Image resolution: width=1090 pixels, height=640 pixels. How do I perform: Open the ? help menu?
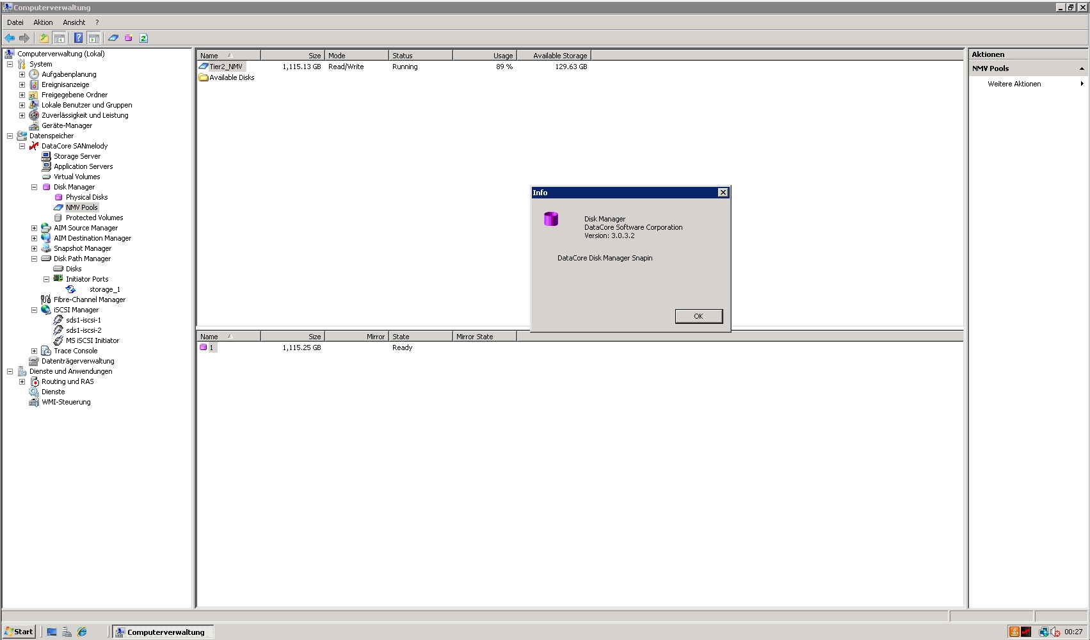tap(97, 22)
